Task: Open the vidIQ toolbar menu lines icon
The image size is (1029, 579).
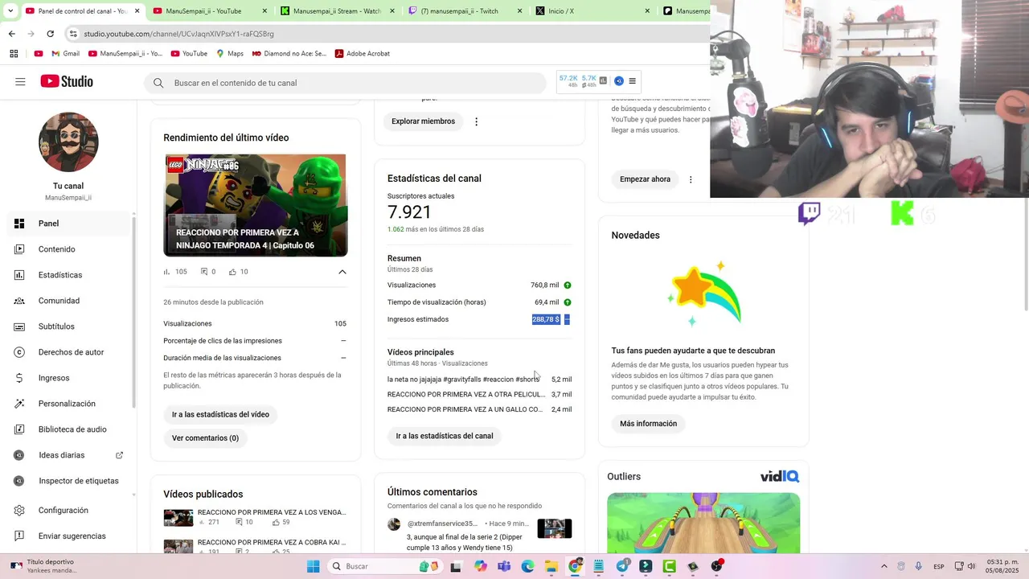Action: (633, 81)
